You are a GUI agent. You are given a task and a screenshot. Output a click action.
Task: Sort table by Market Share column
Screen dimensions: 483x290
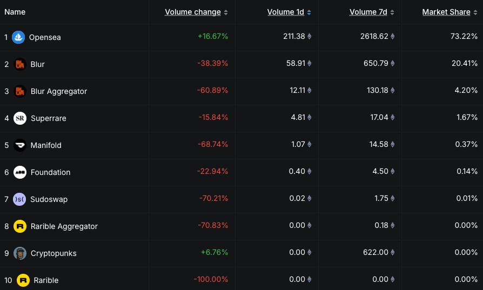pyautogui.click(x=446, y=12)
